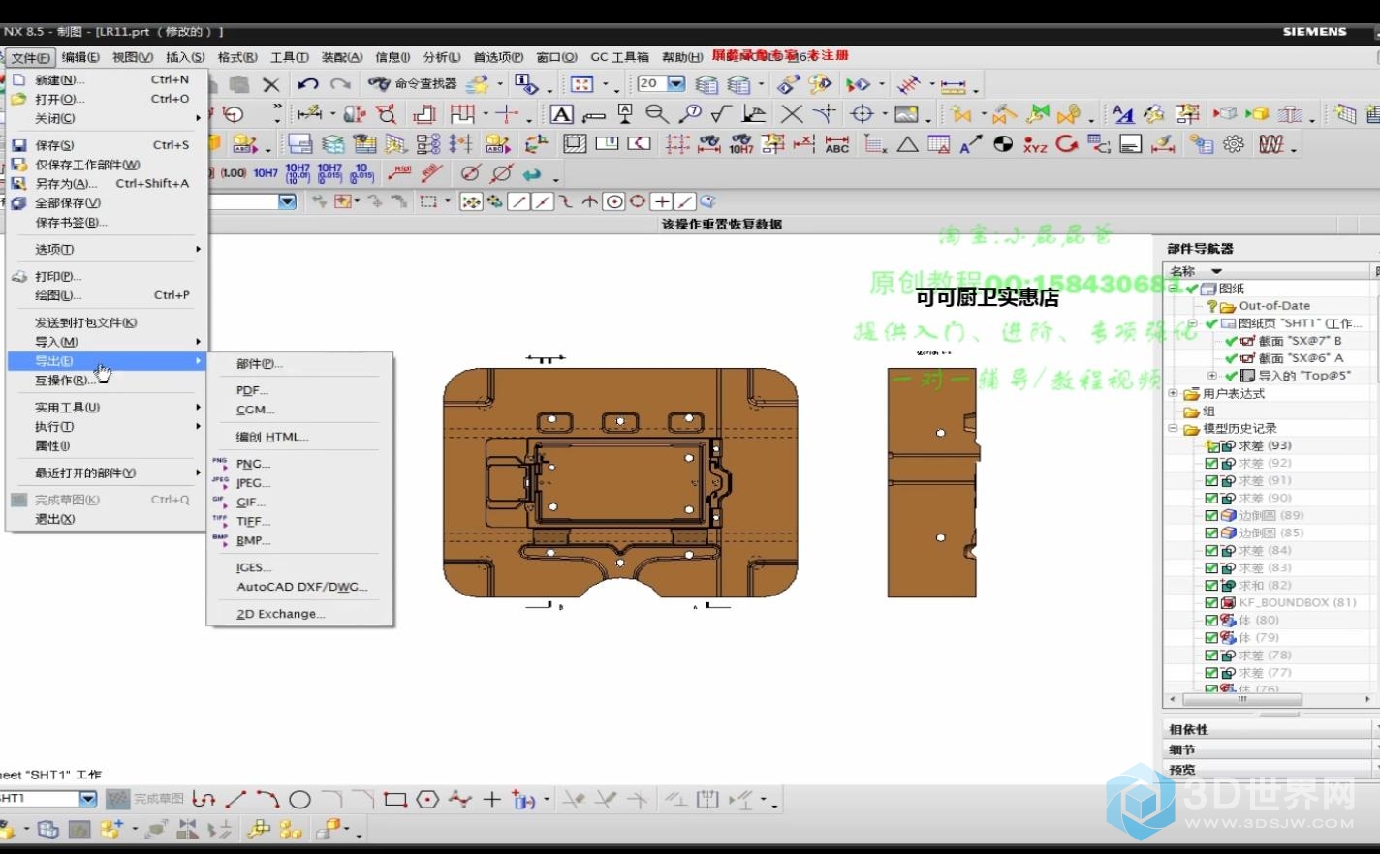Select the sketch Polygon tool
The width and height of the screenshot is (1380, 854).
click(x=427, y=800)
